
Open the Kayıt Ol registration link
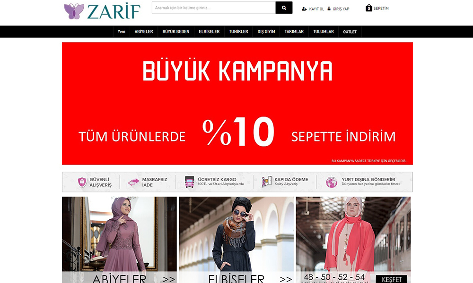[x=313, y=9]
